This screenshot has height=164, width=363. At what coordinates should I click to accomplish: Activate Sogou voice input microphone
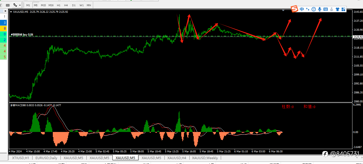coord(320,9)
